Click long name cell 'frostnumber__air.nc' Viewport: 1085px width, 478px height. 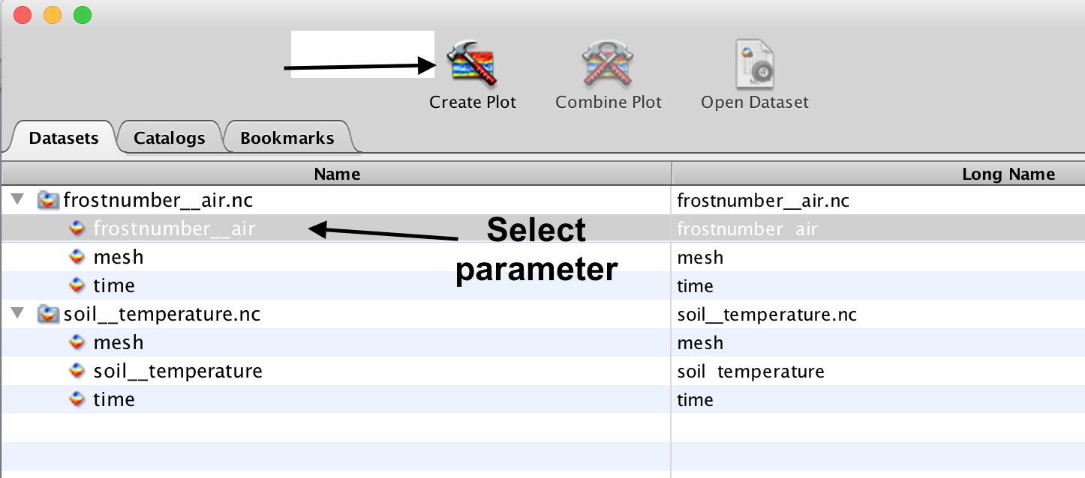point(763,201)
